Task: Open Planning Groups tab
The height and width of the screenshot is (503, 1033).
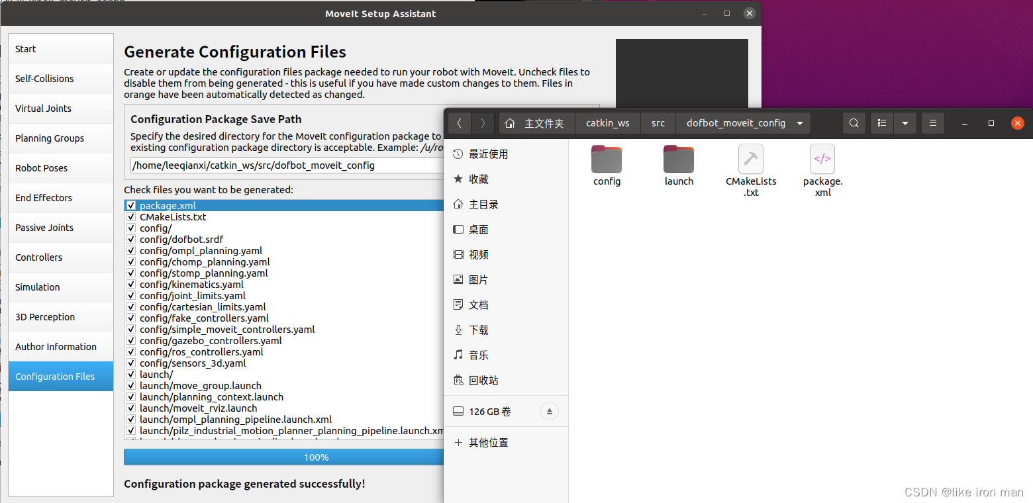Action: point(61,138)
